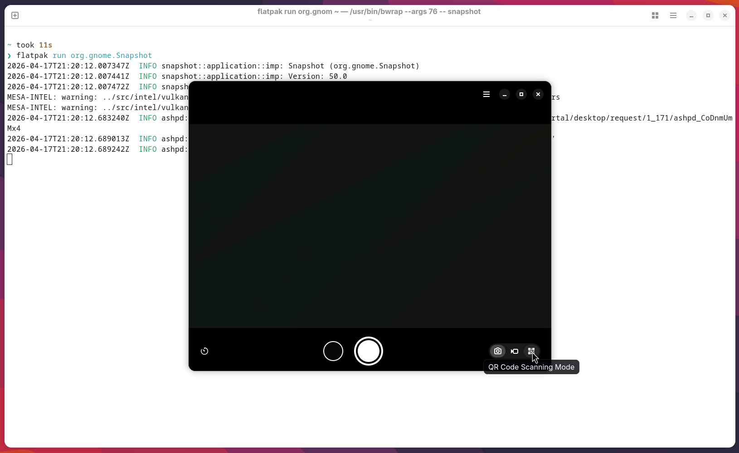The width and height of the screenshot is (739, 453).
Task: Open the Snapshot camera main menu
Action: [486, 94]
